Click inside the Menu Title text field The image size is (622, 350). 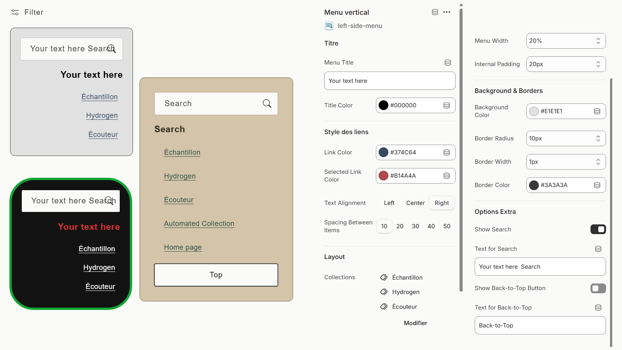pos(389,80)
